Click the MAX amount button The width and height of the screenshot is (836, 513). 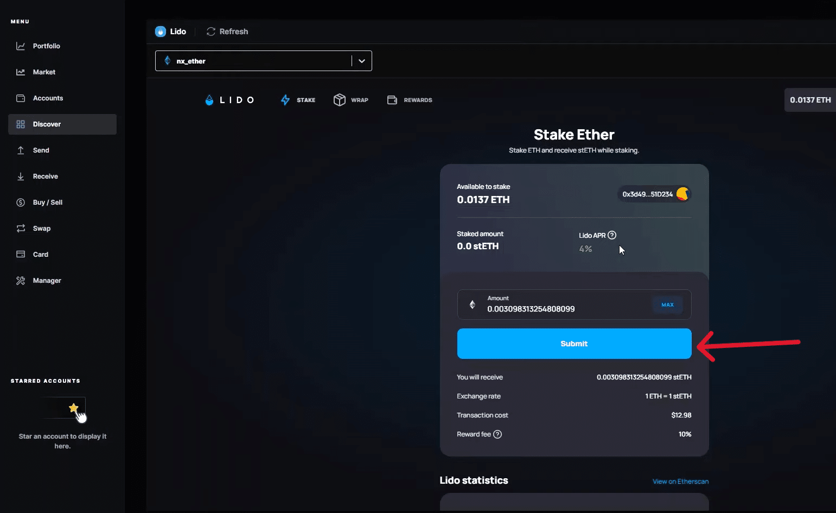[x=667, y=305]
